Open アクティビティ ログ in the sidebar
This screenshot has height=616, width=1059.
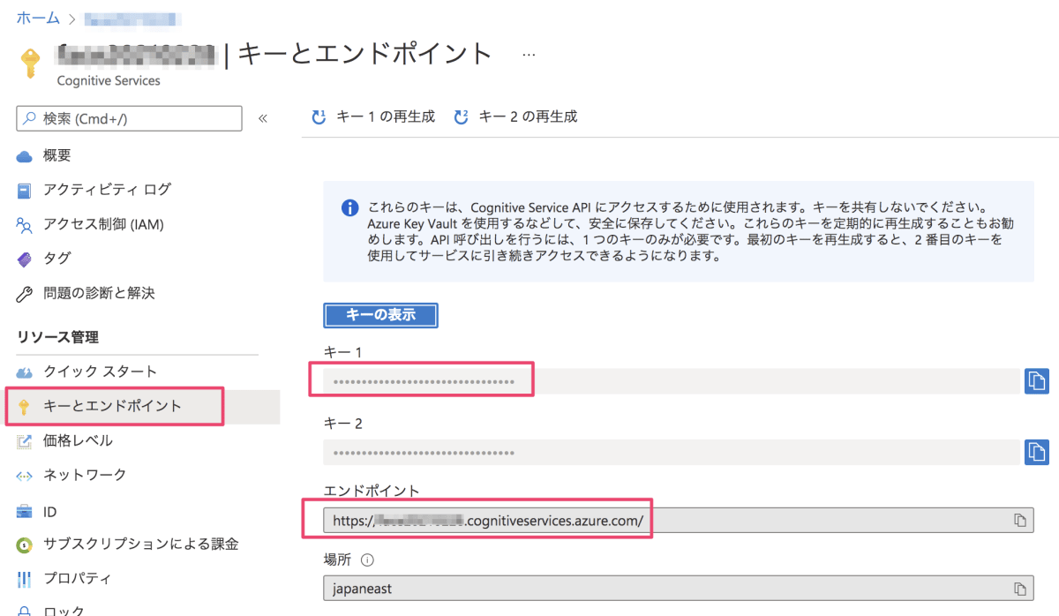[x=107, y=190]
